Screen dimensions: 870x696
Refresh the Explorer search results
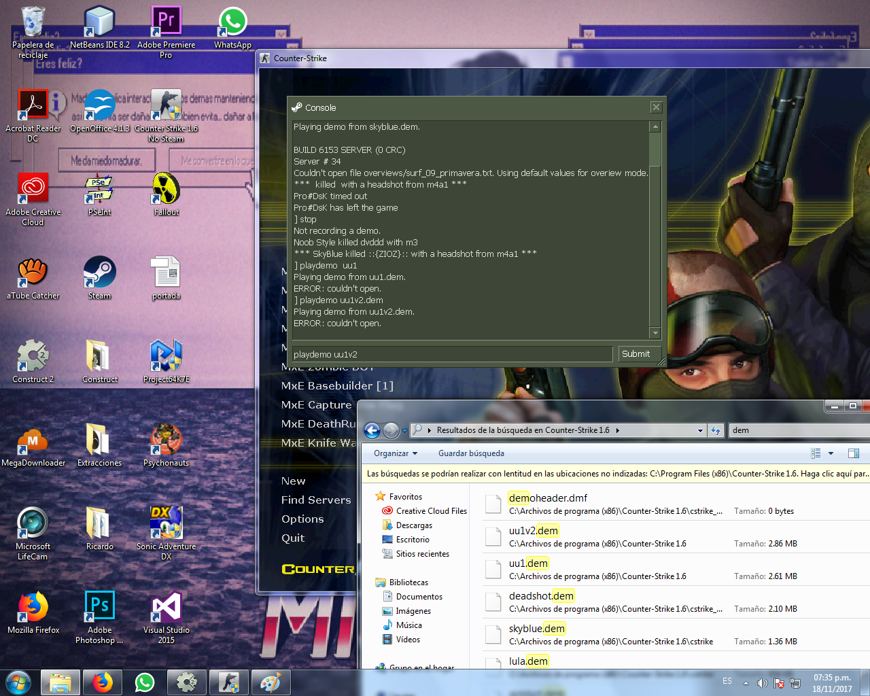(x=715, y=430)
